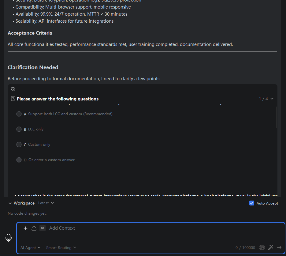Viewport: 286px width, 256px height.
Task: Uncheck the Auto Accept checkbox
Action: click(x=252, y=203)
